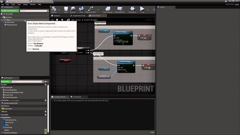The image size is (240, 135).
Task: Collapse the Graphs section
Action: click(1, 85)
